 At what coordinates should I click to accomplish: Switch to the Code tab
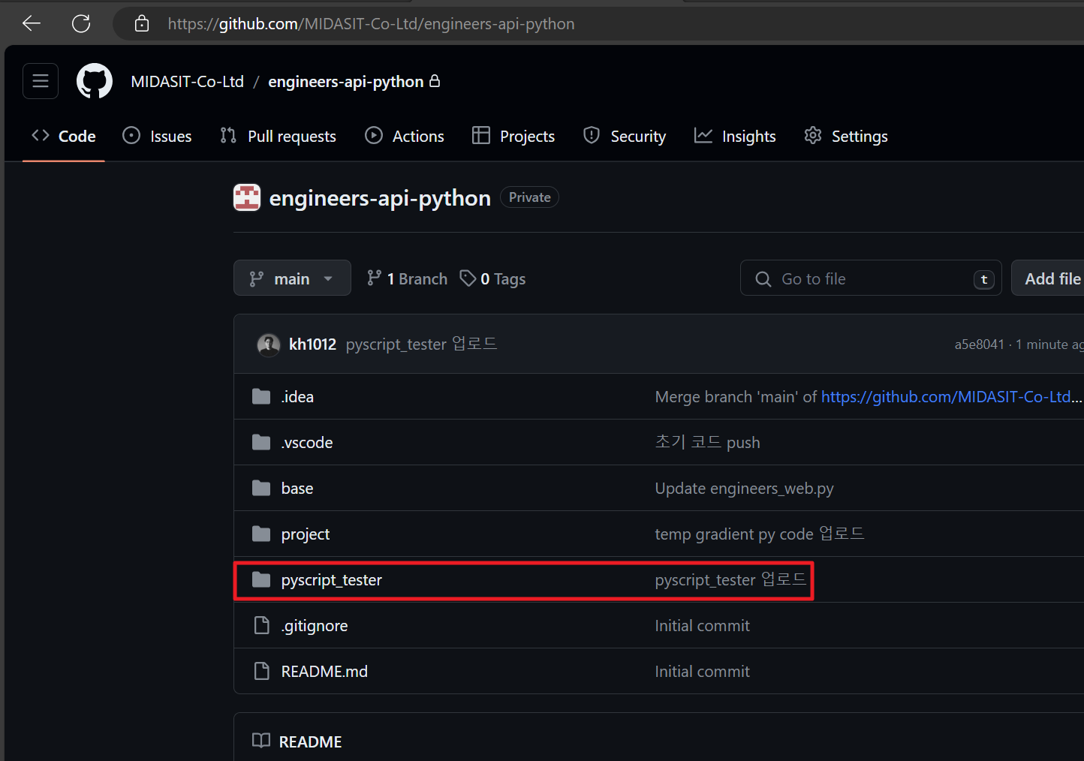64,136
